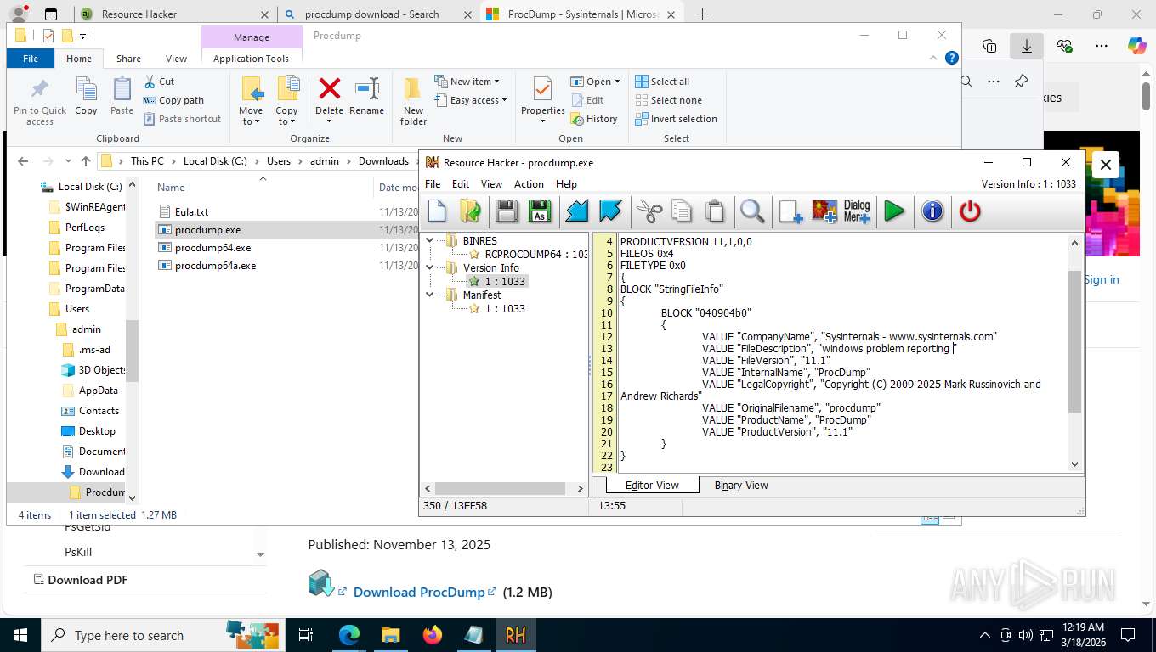1156x652 pixels.
Task: Click the Explorer help question mark icon
Action: [952, 58]
